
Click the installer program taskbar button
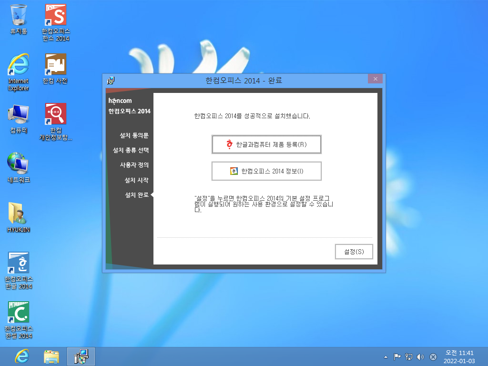81,356
